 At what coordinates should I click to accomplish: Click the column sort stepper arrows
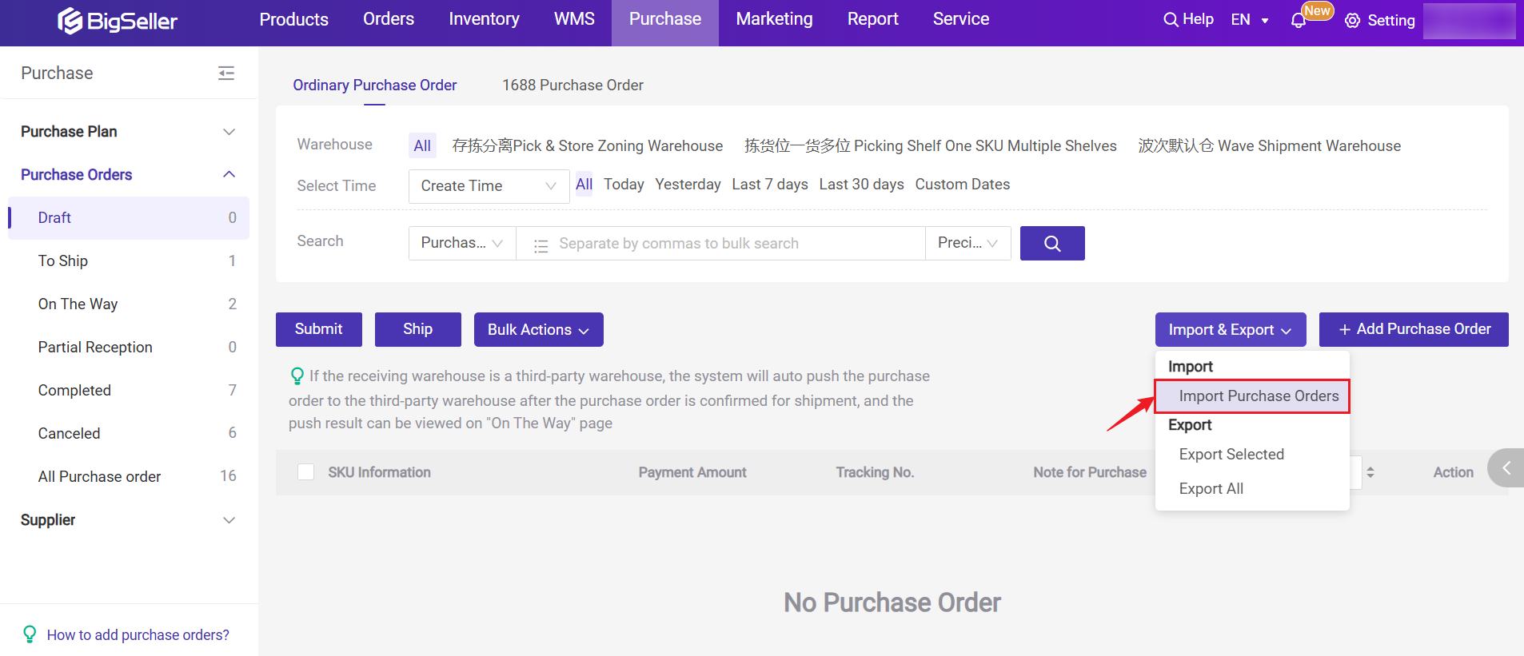coord(1370,472)
